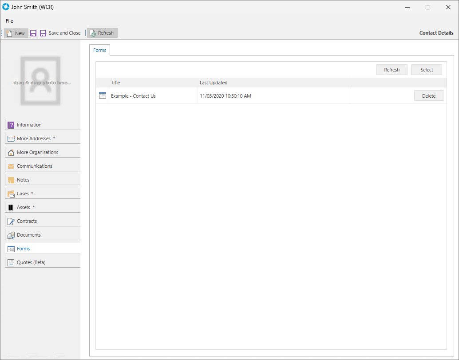Viewport: 459px width, 360px height.
Task: Open the Information section icon
Action: pos(11,125)
